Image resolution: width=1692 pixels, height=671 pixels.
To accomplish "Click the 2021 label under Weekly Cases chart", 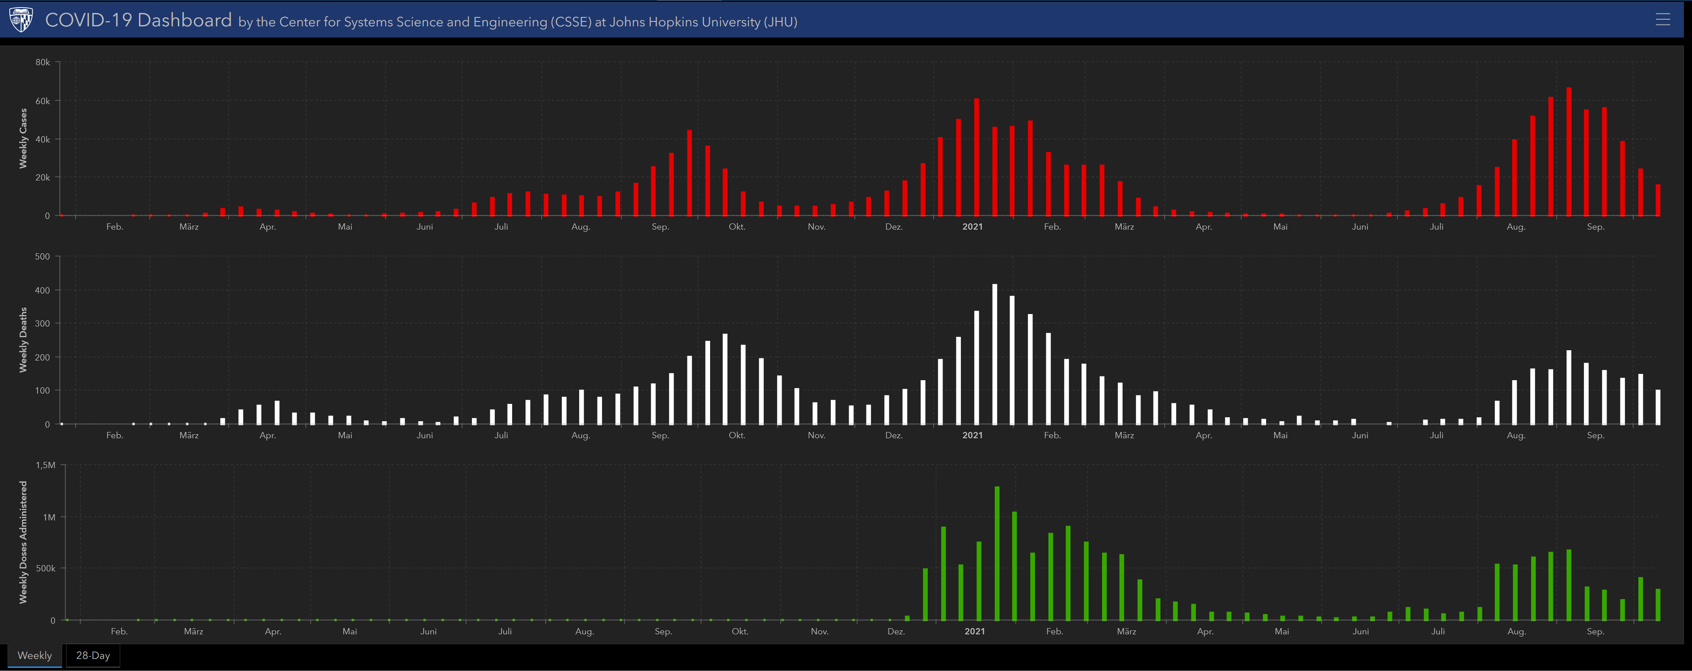I will 972,226.
